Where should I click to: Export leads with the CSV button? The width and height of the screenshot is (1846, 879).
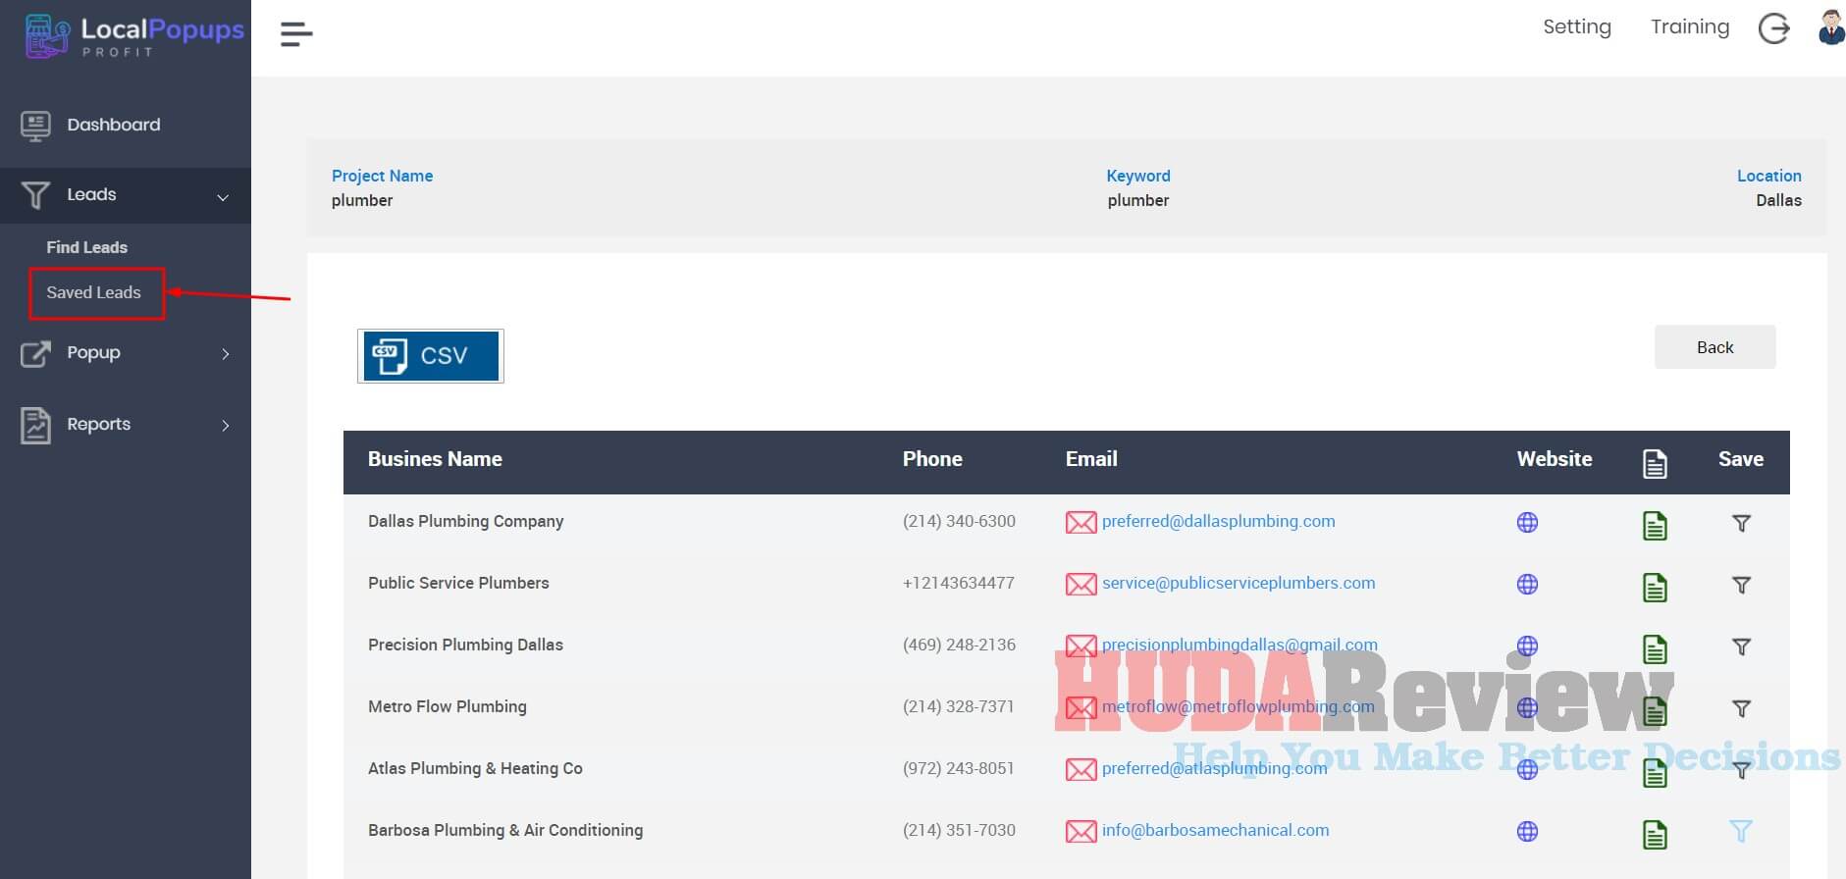click(x=431, y=355)
